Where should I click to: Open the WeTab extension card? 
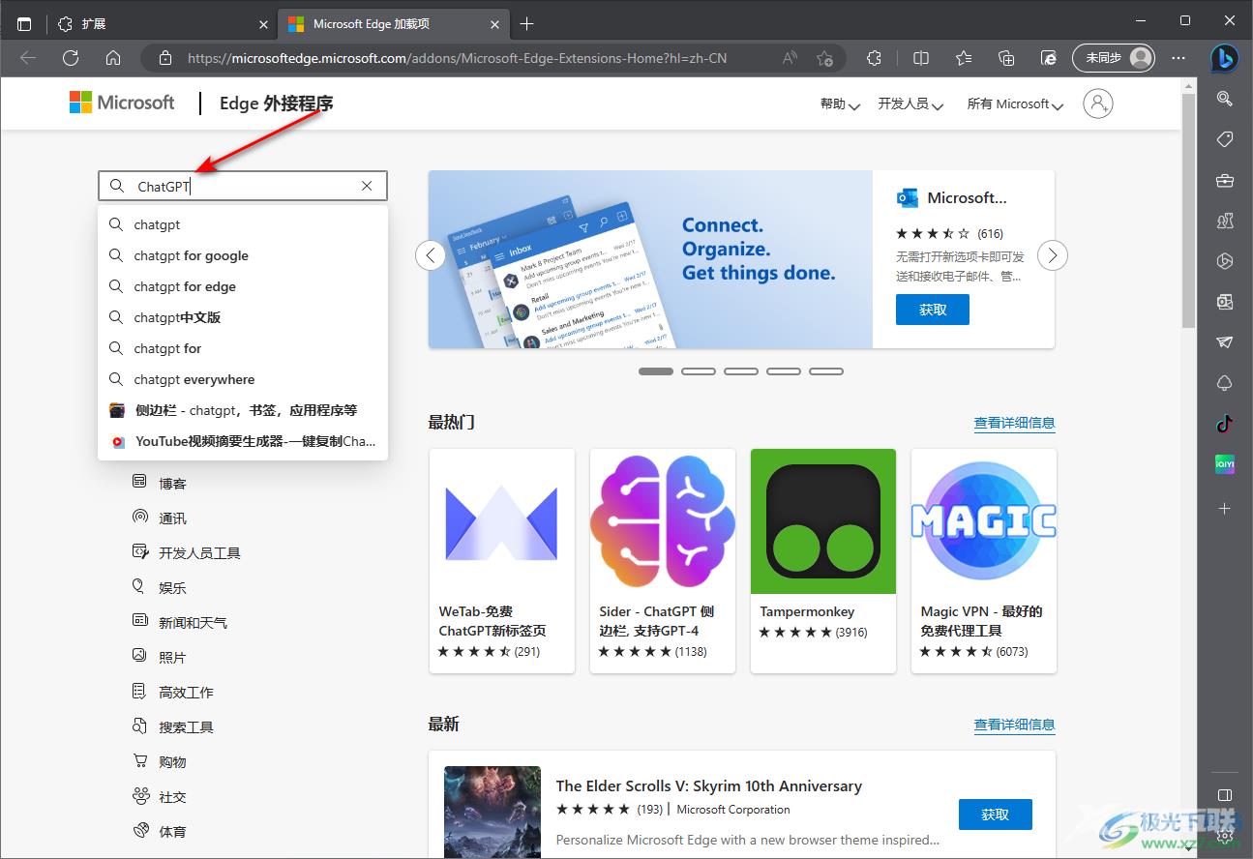click(502, 561)
